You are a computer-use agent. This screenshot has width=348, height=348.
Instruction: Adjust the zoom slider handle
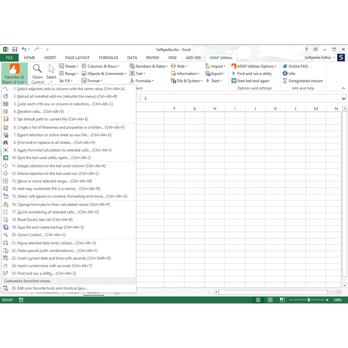(309, 300)
